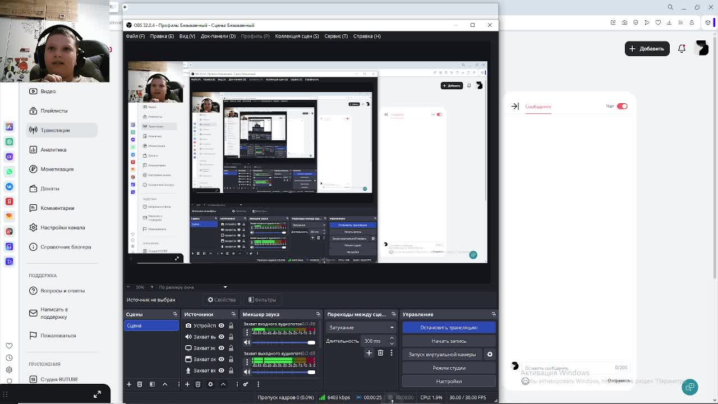
Task: Move source up with arrow in Источники toolbar
Action: tap(223, 384)
